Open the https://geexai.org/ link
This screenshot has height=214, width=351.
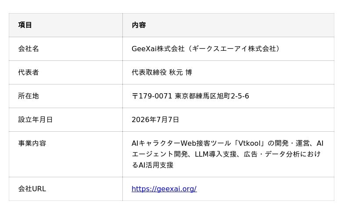[x=164, y=189]
